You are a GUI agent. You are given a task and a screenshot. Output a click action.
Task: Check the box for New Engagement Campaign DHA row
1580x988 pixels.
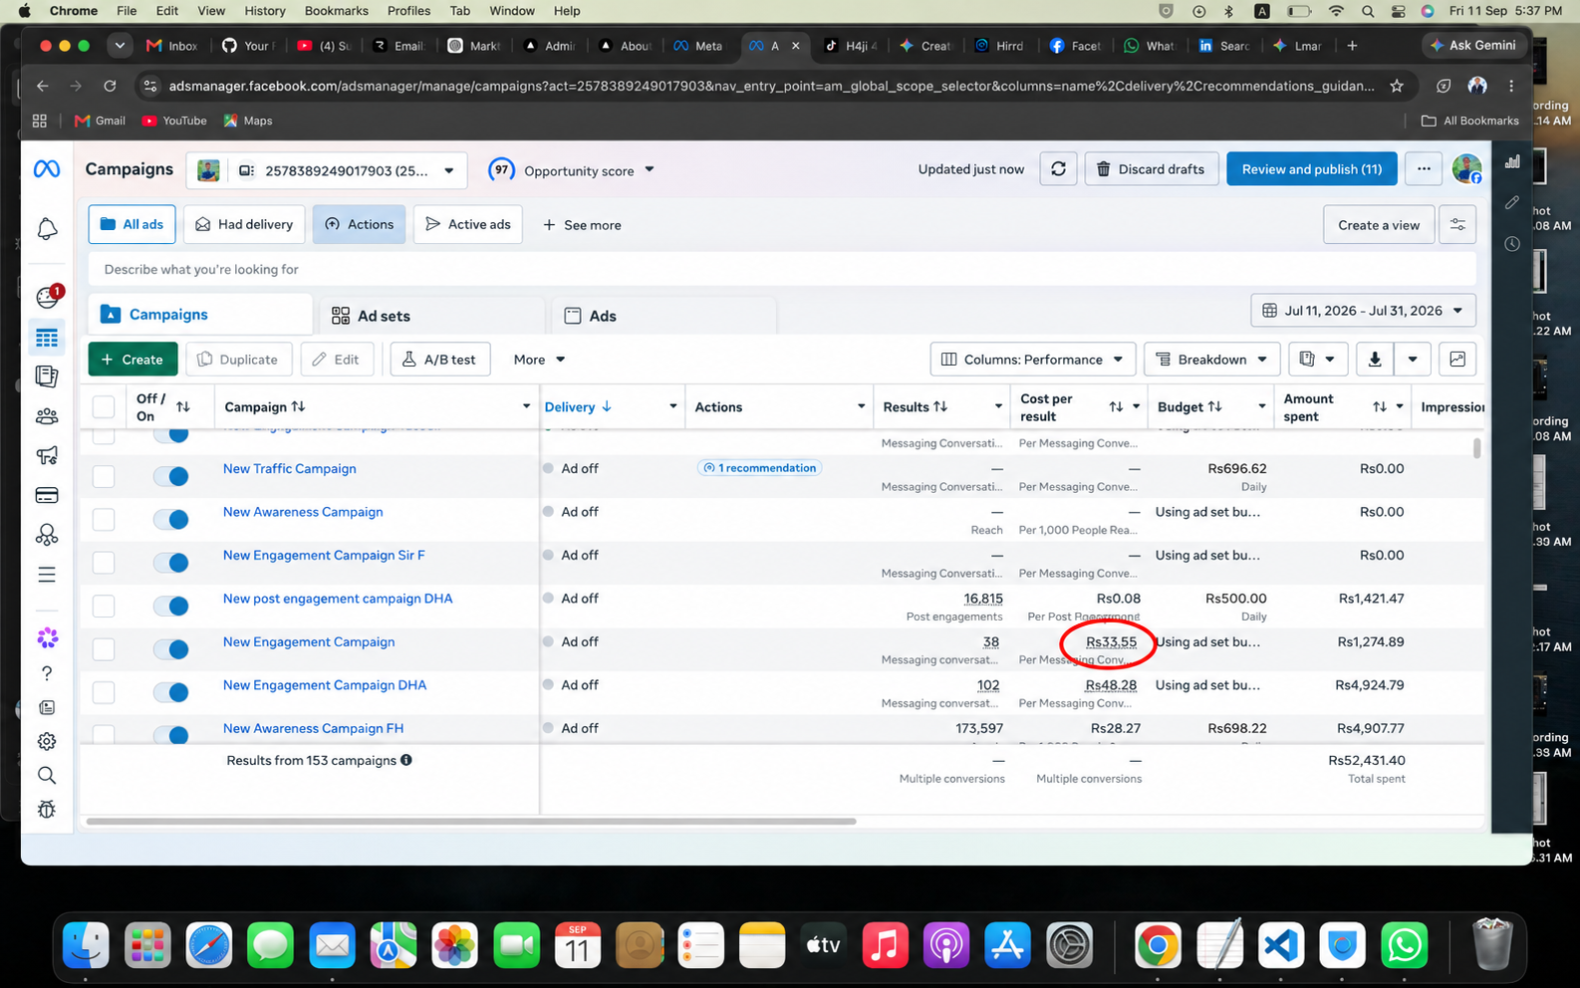pyautogui.click(x=104, y=692)
